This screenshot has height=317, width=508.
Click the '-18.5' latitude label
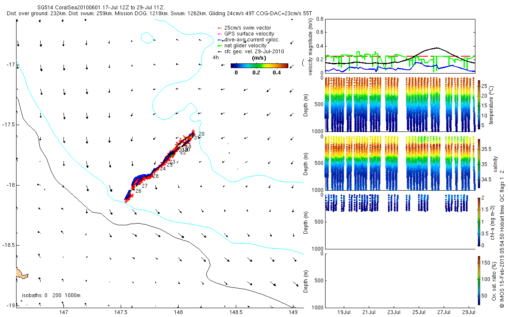[x=8, y=245]
